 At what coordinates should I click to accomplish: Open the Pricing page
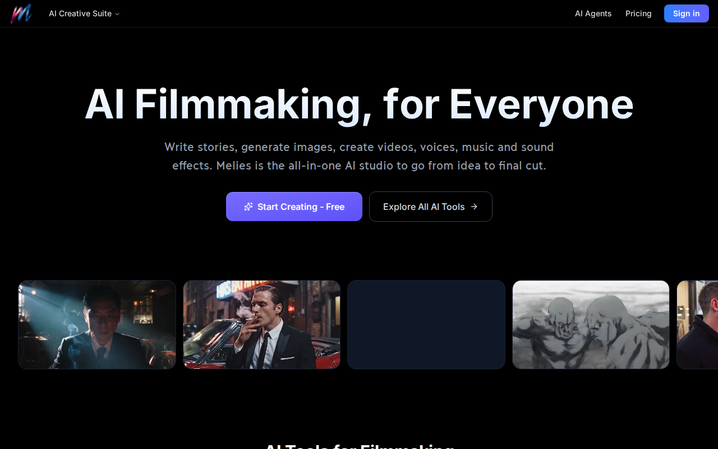coord(638,13)
